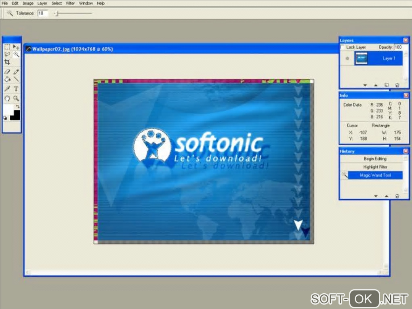Select the Eyedropper tool
Screen dimensions: 412x309
7,89
